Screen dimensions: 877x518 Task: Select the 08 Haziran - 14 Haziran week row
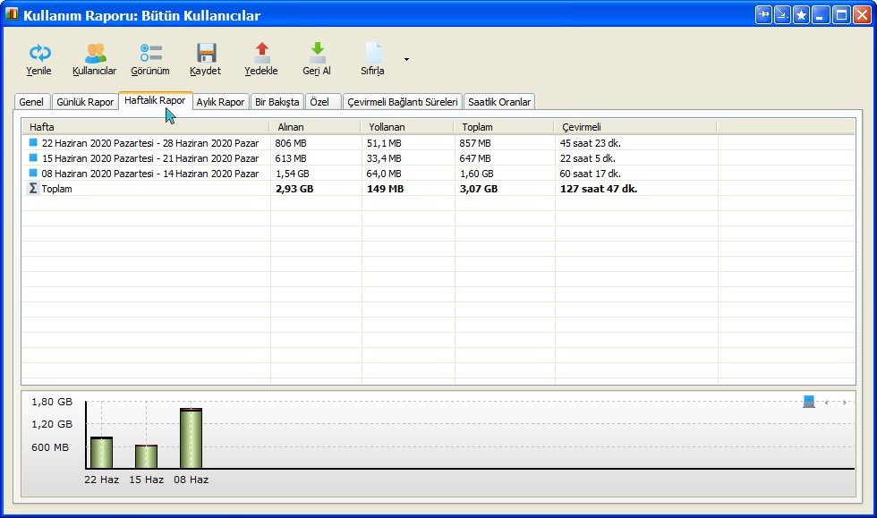pyautogui.click(x=438, y=174)
